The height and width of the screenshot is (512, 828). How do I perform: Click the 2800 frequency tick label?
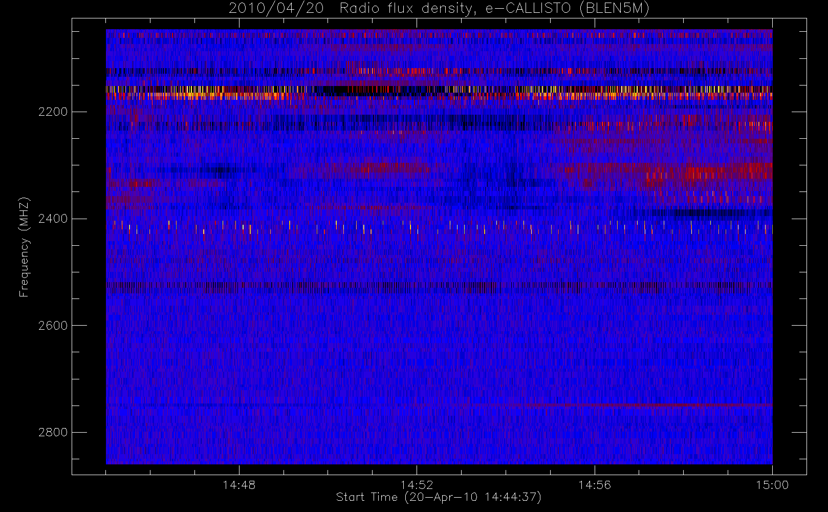click(53, 433)
